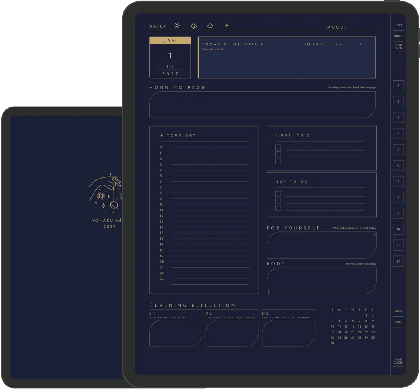
Task: Go to month tab 6
Action: tap(398, 165)
